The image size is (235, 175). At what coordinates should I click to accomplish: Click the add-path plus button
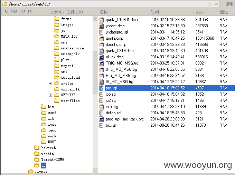tap(210, 4)
